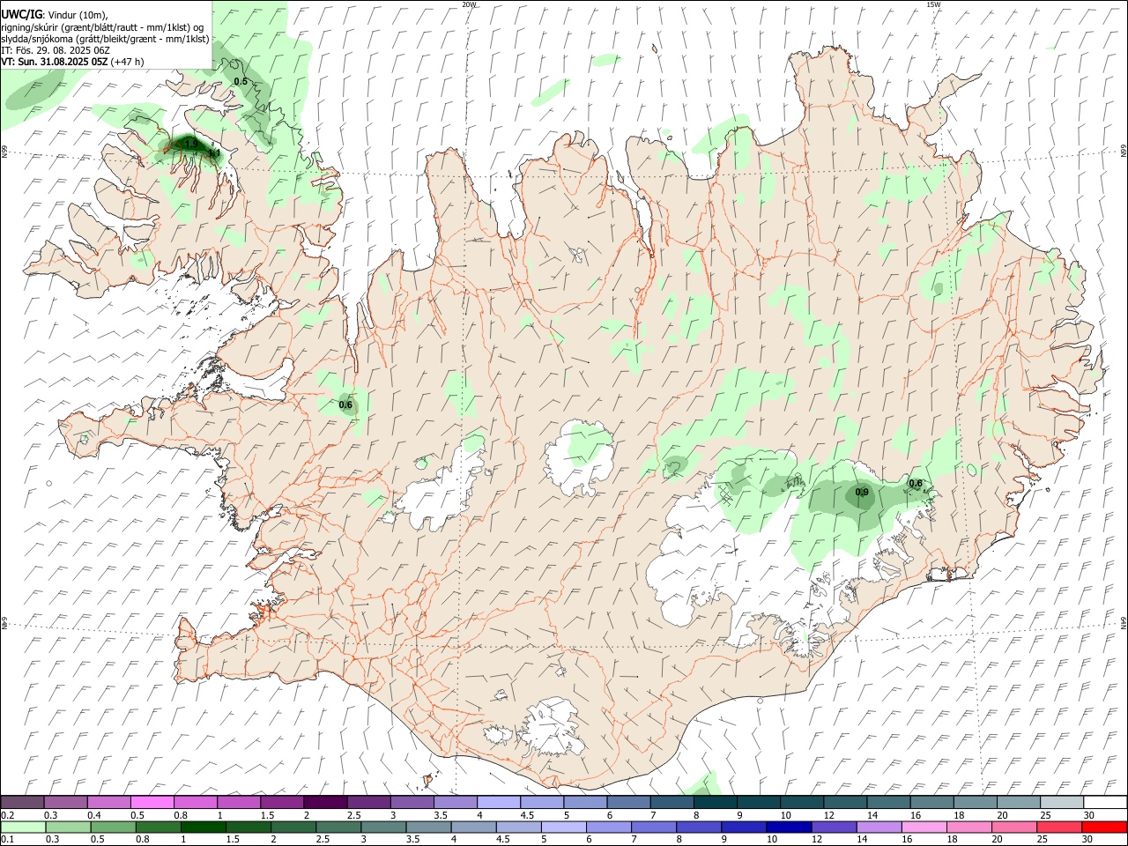Select bottom-row light pink swatch starting at 16
Viewport: 1128px width, 846px height.
[923, 827]
